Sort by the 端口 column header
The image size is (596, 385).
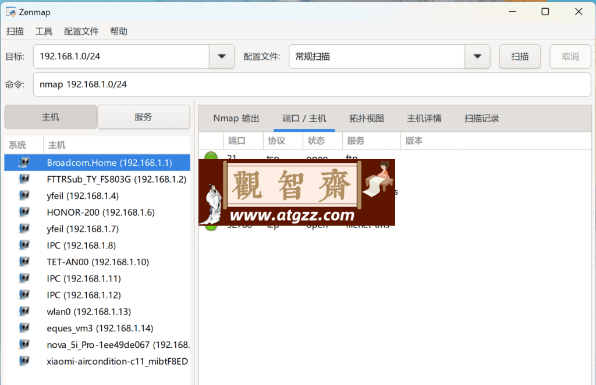click(243, 141)
